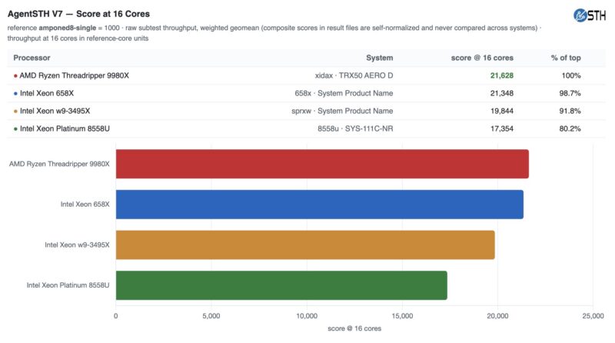The width and height of the screenshot is (615, 343).
Task: Click system cell 'sprxw · System Product Name'
Action: coord(342,111)
